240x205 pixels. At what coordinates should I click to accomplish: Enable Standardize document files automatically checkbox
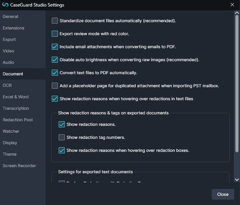click(x=55, y=21)
